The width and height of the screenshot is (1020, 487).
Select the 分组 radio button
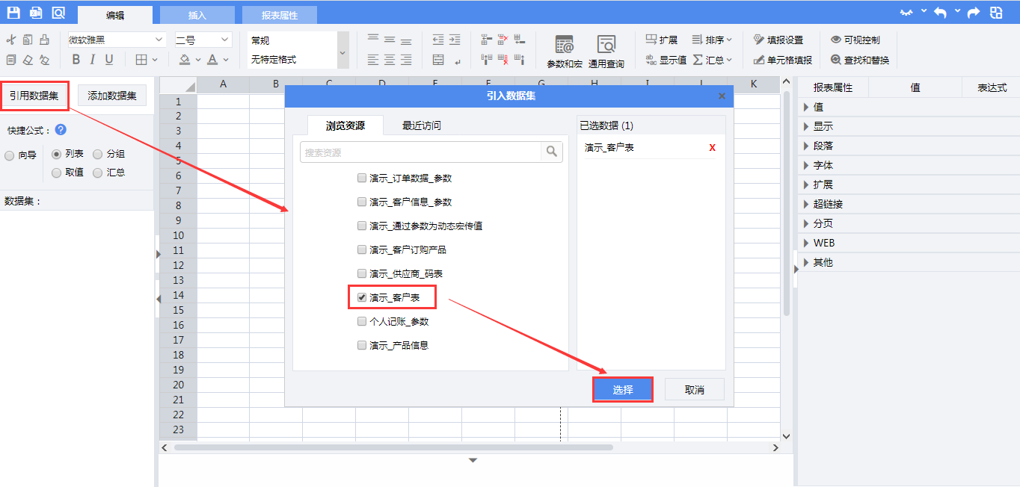98,155
